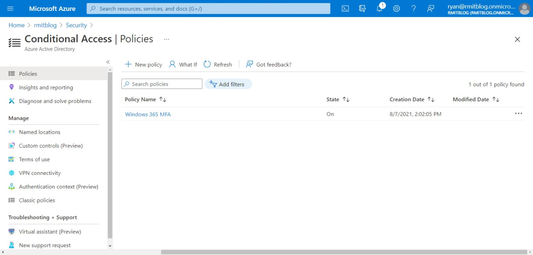Open row options ellipsis for Windows 365 MFA
Screen dimensions: 533x255
tap(518, 114)
